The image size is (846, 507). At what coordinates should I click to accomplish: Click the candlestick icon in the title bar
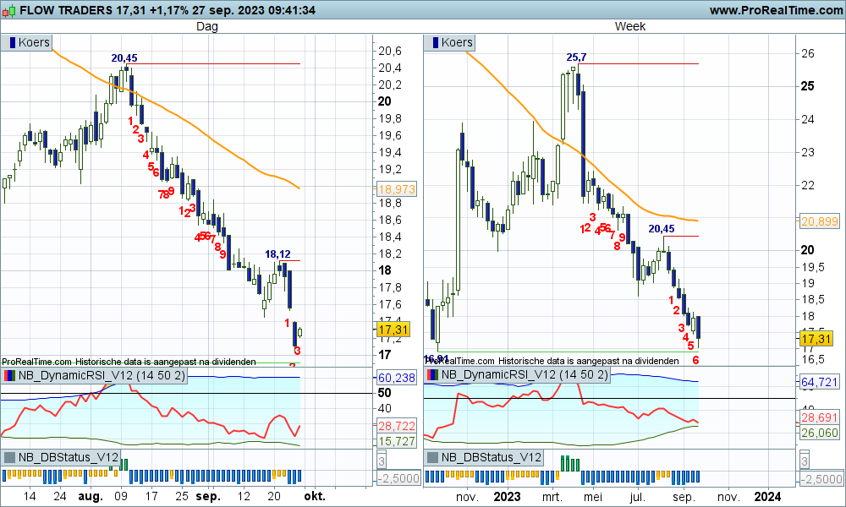coord(9,9)
